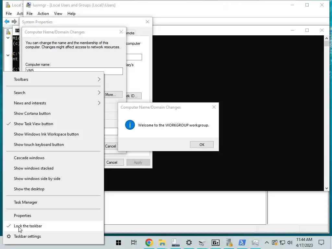Image resolution: width=332 pixels, height=249 pixels.
Task: Click the Network ID button
Action: point(134,96)
